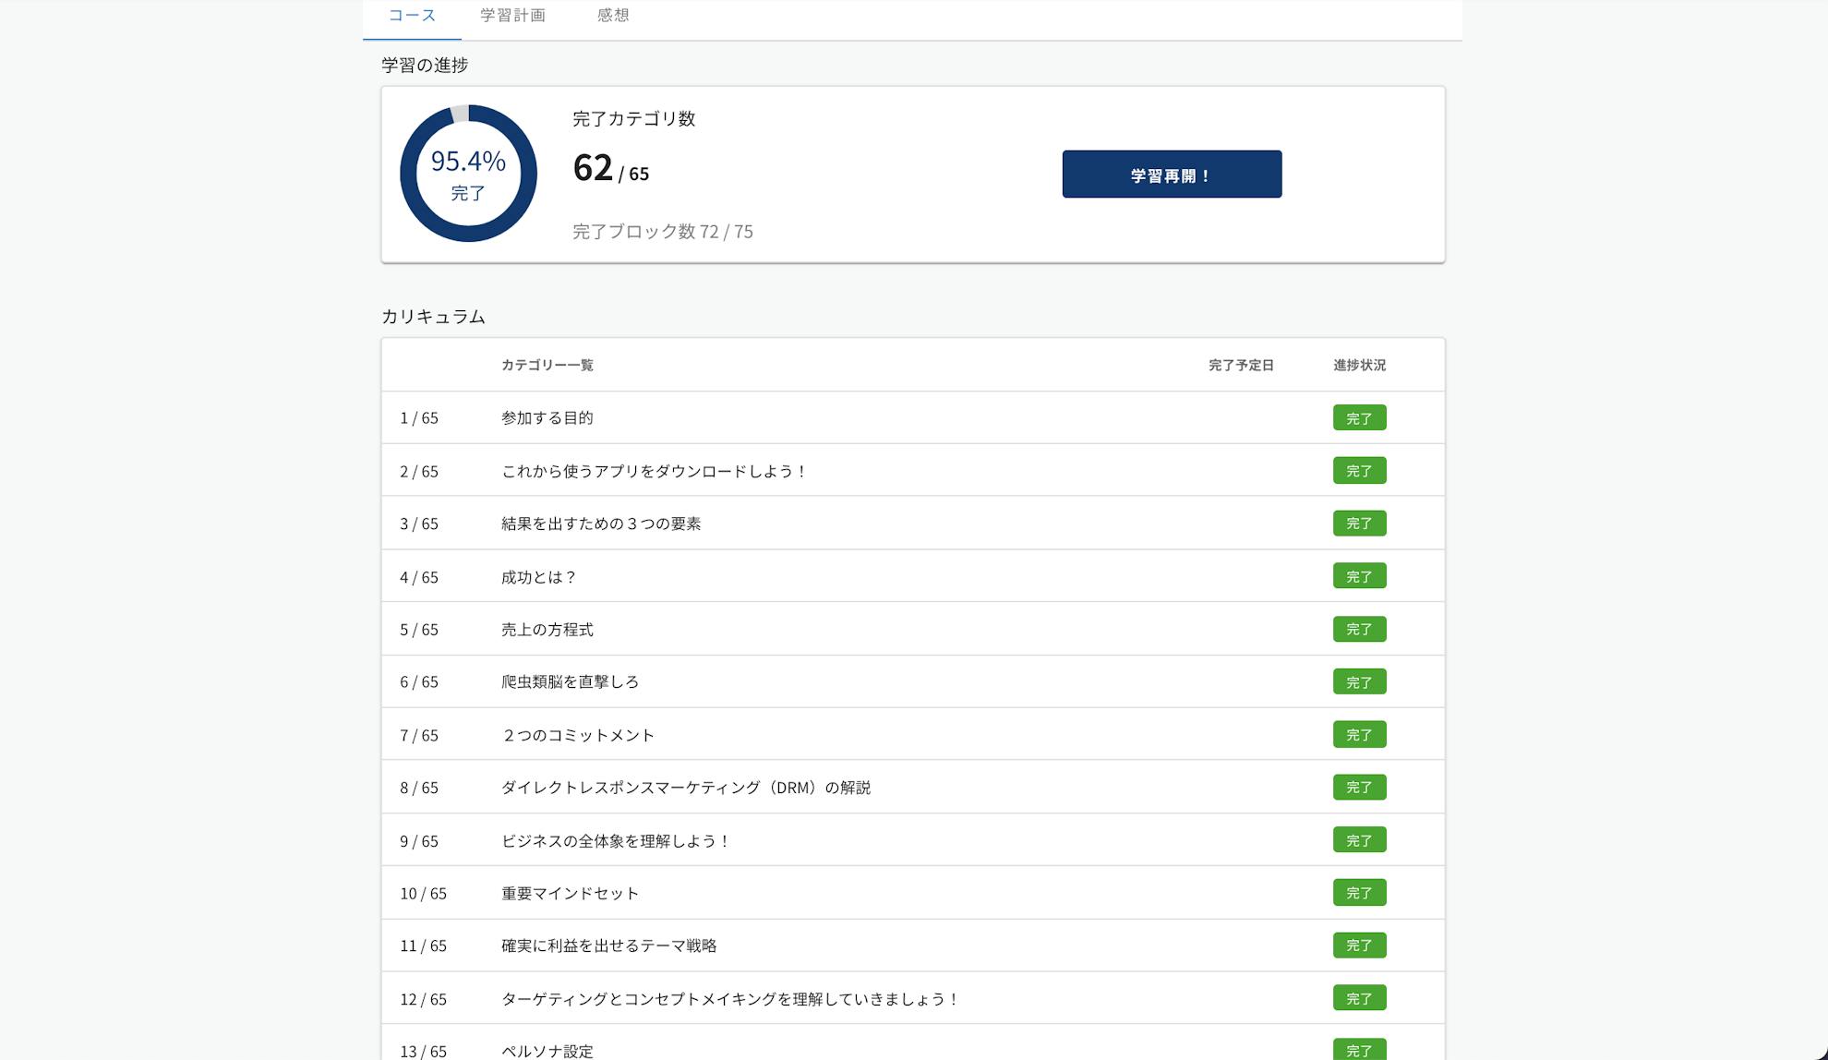The image size is (1828, 1060).
Task: Click the 62 / 65 completed category count
Action: click(610, 168)
